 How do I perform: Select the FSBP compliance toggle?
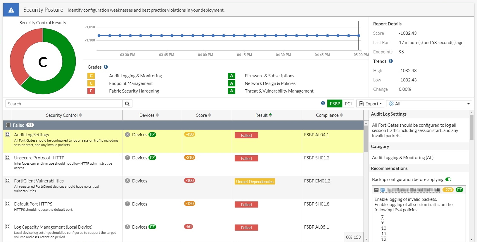point(335,104)
